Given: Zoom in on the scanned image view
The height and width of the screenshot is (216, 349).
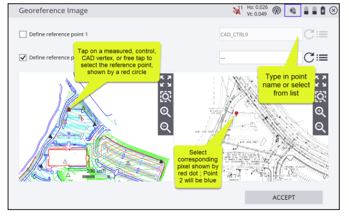Looking at the screenshot, I should tap(321, 112).
